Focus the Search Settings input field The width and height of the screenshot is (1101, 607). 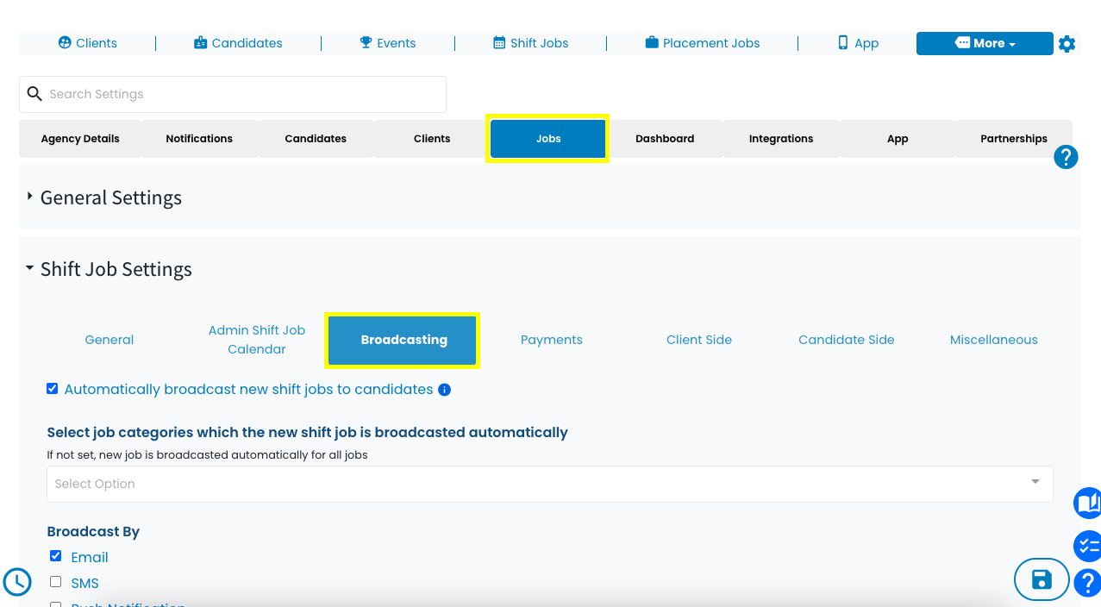coord(233,94)
